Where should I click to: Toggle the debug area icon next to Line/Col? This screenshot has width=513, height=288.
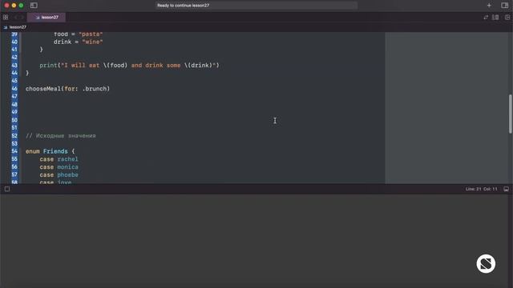coord(506,189)
